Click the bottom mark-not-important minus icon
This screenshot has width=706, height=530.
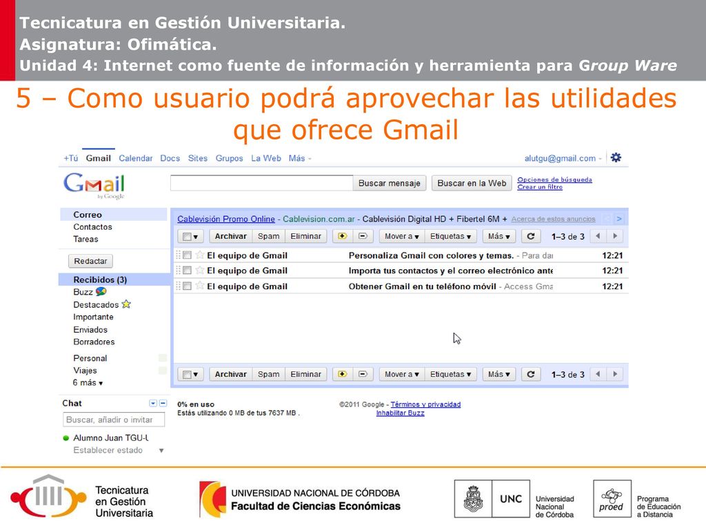pos(363,374)
